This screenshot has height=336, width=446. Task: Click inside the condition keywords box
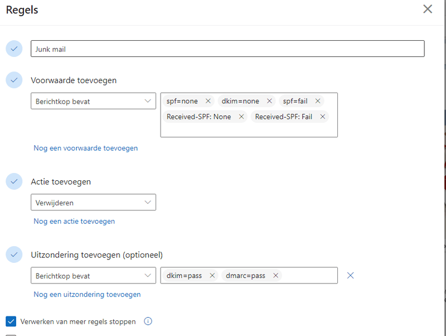point(249,129)
